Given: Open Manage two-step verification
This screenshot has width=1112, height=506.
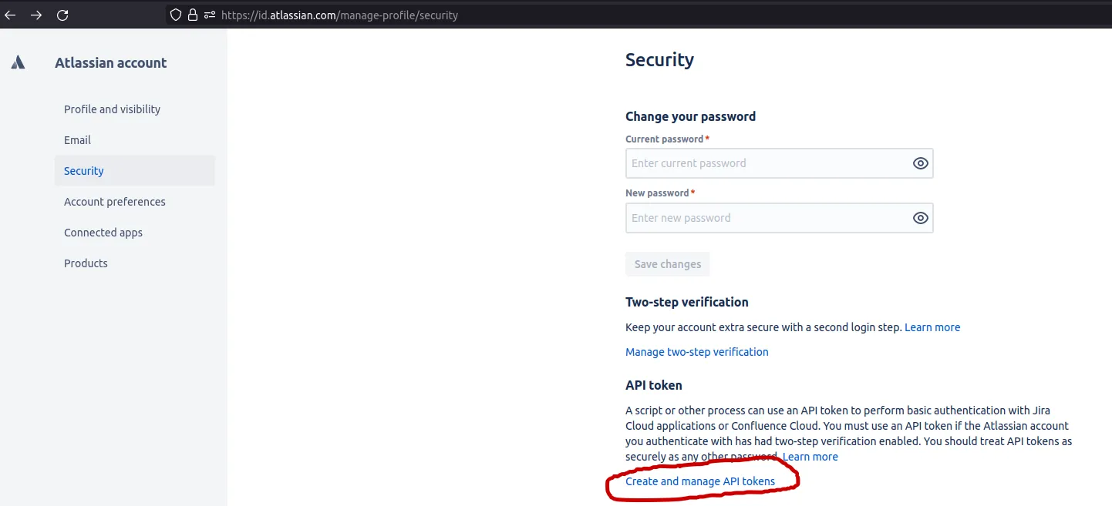Looking at the screenshot, I should click(696, 351).
